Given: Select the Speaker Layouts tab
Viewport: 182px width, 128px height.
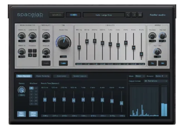Looking at the screenshot, I should pos(80,76).
